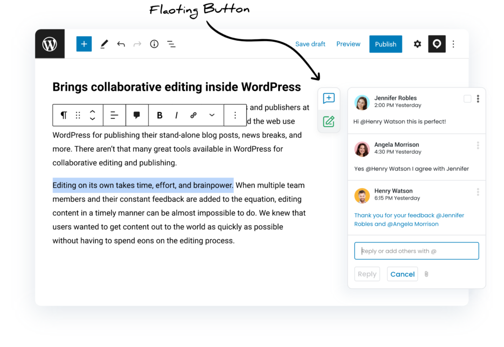Image resolution: width=504 pixels, height=347 pixels.
Task: Open block toolbar options menu
Action: pyautogui.click(x=235, y=115)
